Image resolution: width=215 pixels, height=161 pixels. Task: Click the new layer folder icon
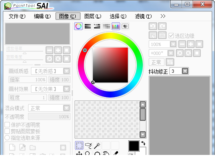[x=33, y=148]
